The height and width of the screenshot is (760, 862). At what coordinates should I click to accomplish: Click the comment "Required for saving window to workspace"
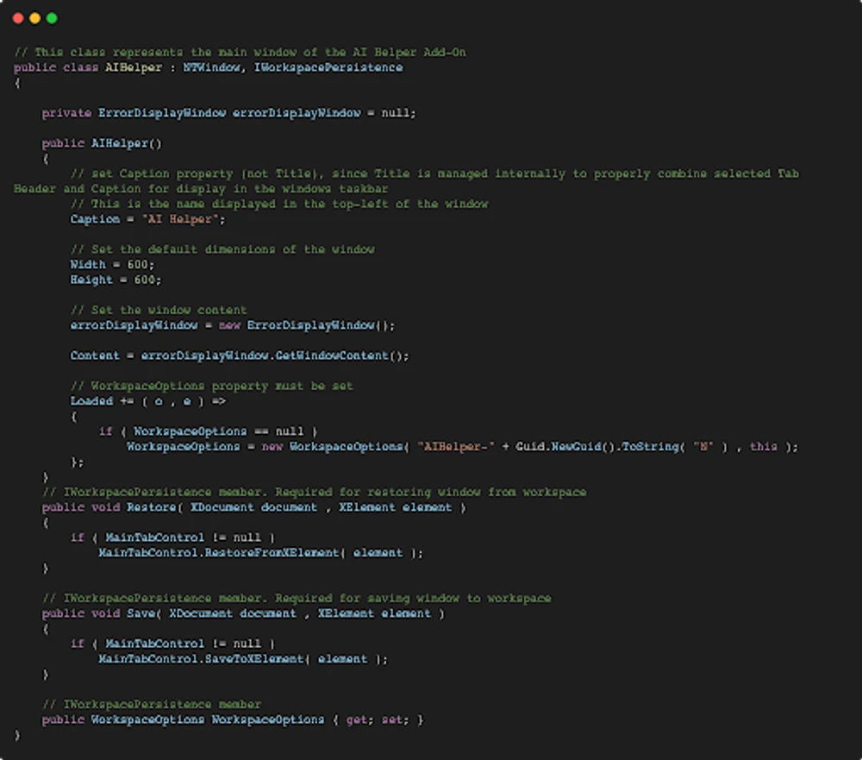click(x=414, y=599)
